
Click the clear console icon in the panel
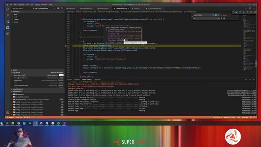(246, 80)
